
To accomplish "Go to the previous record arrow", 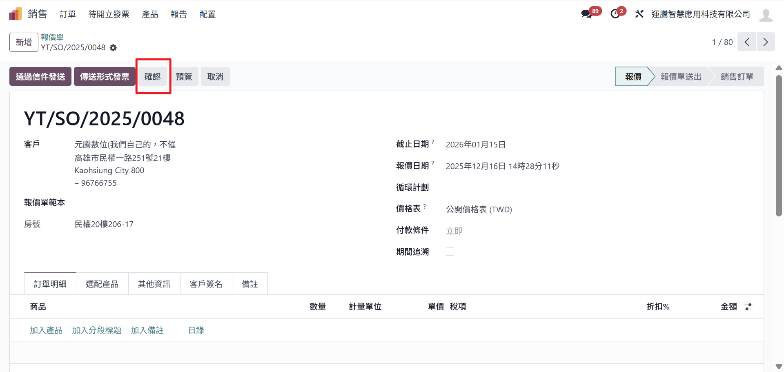I will tap(746, 42).
